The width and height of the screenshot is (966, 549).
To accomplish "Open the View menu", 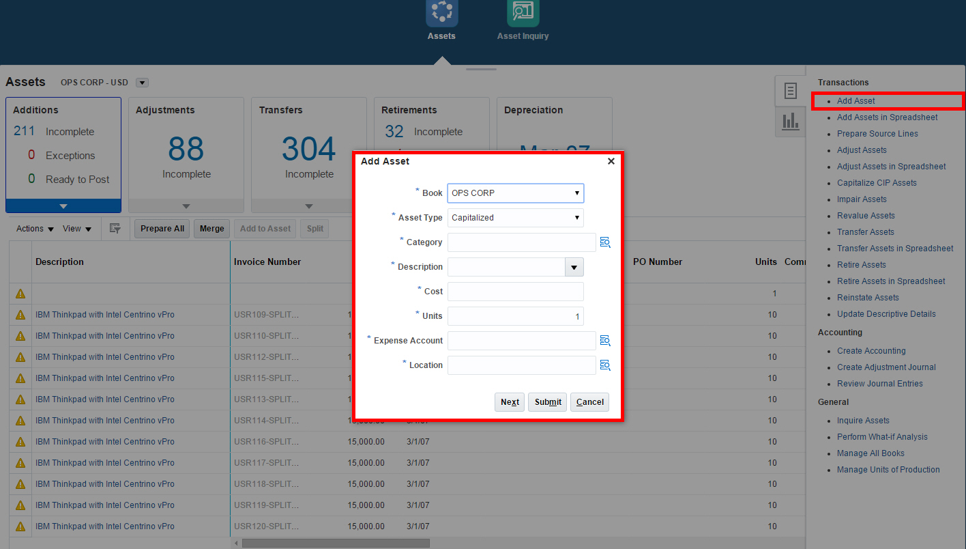I will (77, 229).
